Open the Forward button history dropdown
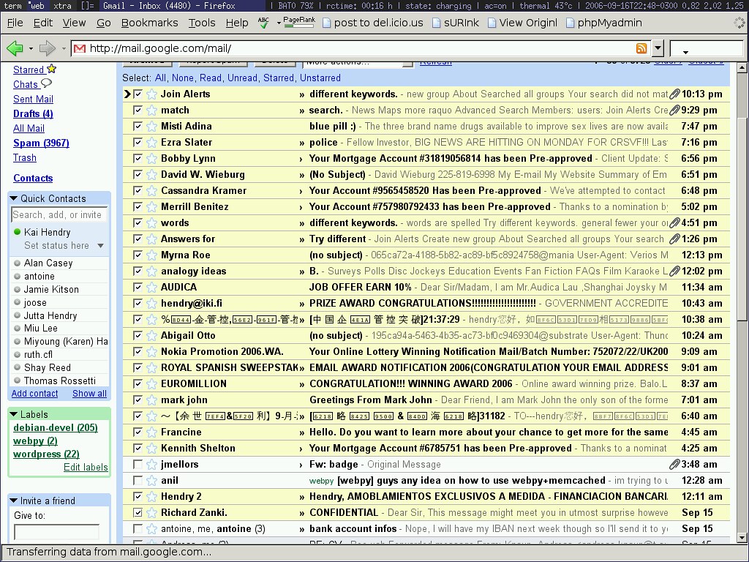 click(x=63, y=48)
